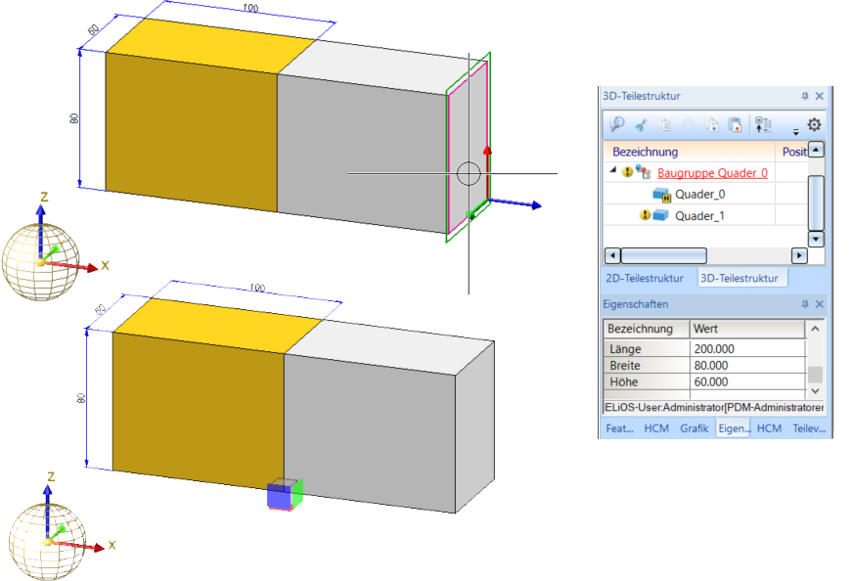Screen dimensions: 853x581
Task: Pin the 3D-Teilestruktur panel
Action: (805, 96)
